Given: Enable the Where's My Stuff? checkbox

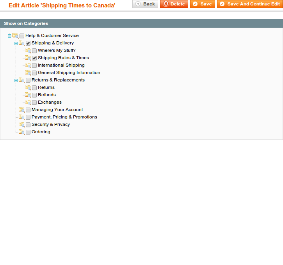Looking at the screenshot, I should tap(34, 51).
